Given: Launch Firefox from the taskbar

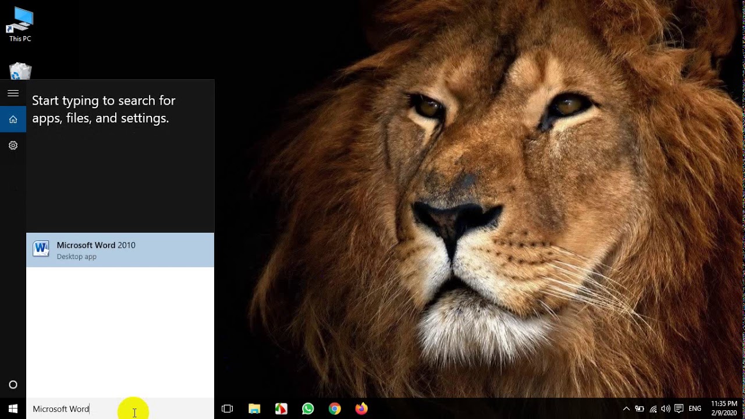Looking at the screenshot, I should 361,409.
